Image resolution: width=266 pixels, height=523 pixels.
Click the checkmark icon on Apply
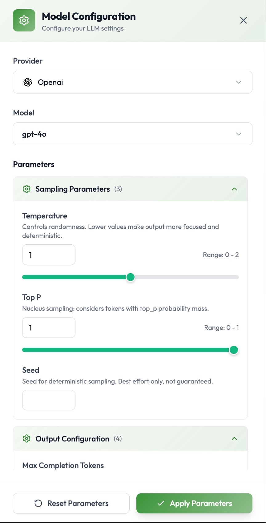pyautogui.click(x=161, y=503)
